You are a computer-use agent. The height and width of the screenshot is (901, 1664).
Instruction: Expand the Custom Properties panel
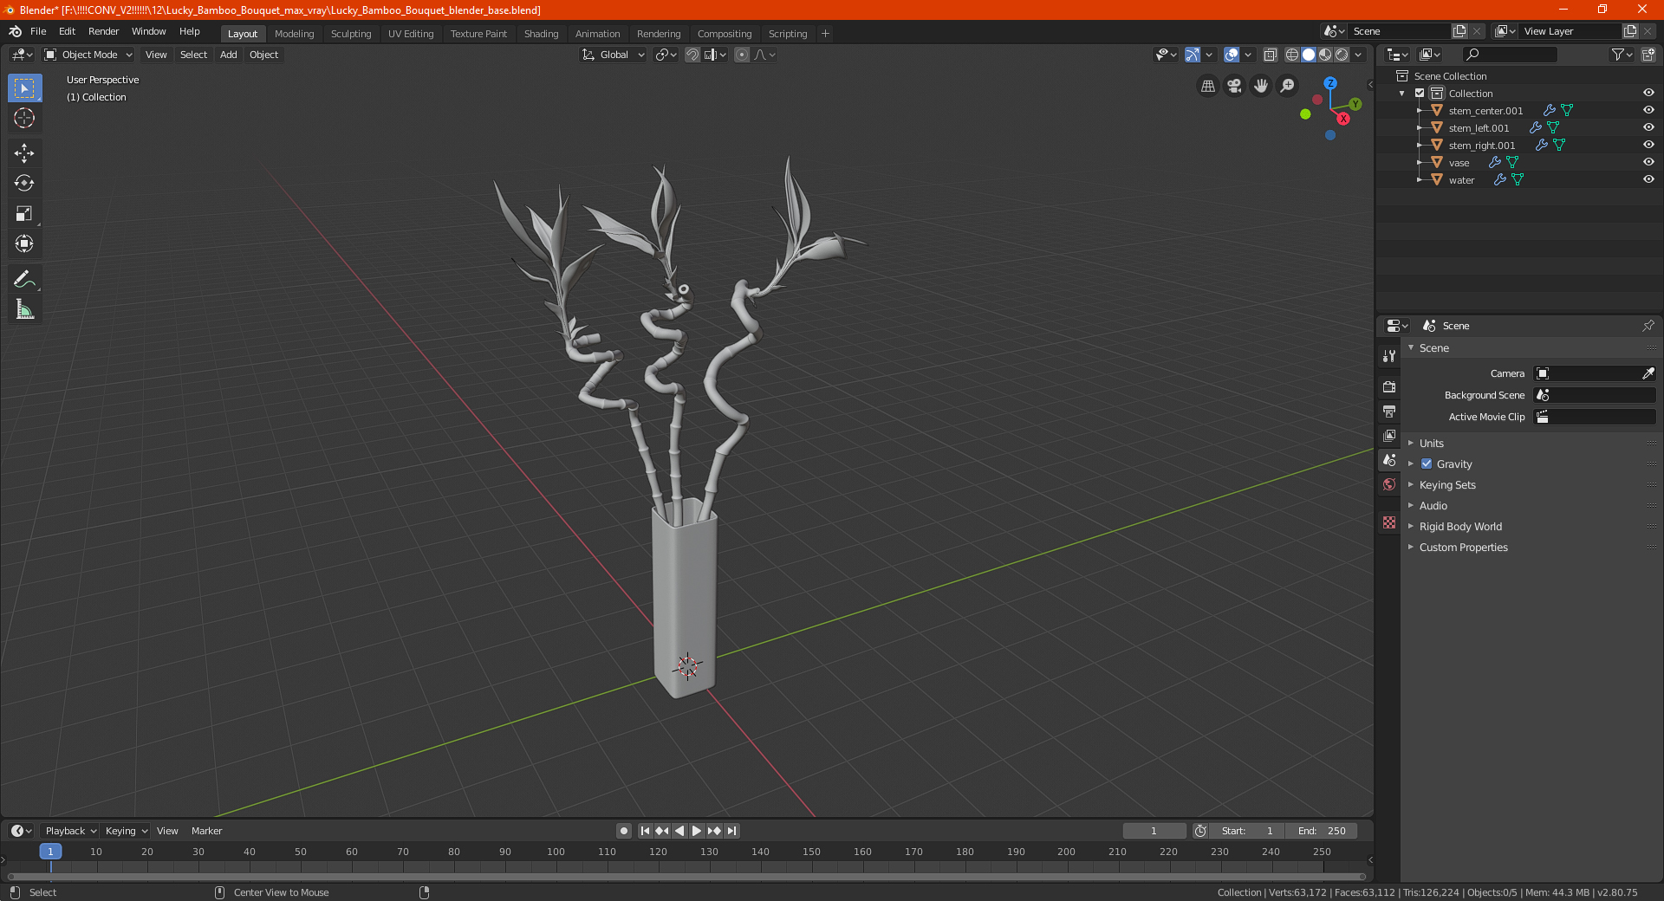pyautogui.click(x=1463, y=548)
